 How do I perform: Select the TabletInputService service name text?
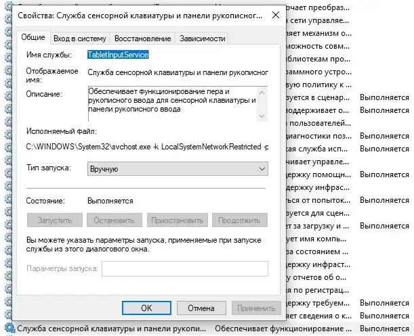(118, 55)
